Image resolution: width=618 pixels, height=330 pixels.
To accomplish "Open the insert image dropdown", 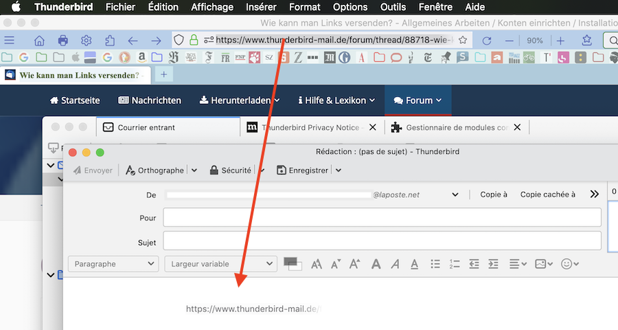I will (x=544, y=264).
